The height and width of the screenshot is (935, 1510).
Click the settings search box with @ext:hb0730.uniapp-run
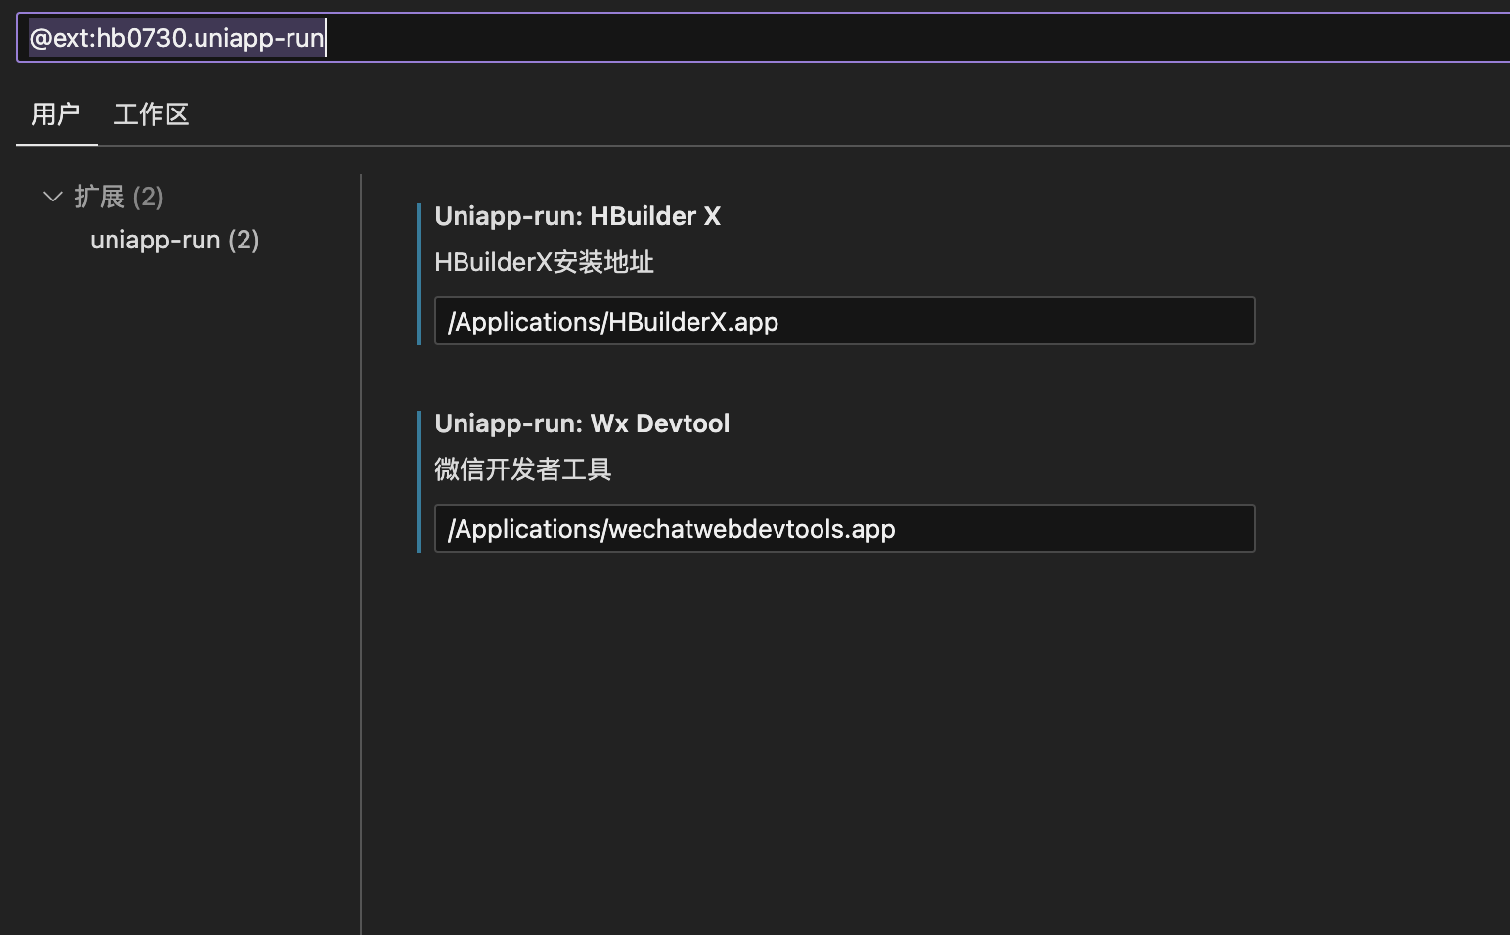[763, 38]
